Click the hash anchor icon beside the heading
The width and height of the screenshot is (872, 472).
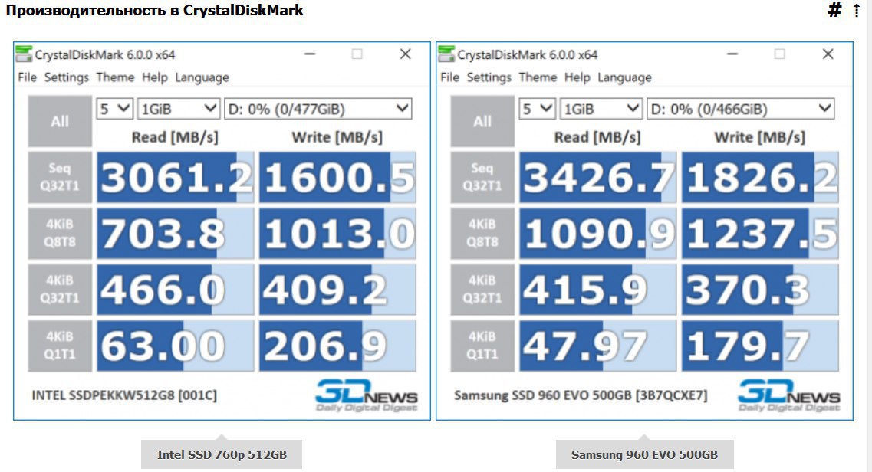(x=834, y=10)
